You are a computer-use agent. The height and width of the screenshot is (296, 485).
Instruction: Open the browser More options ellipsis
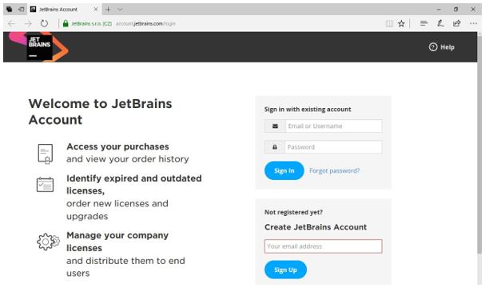[473, 23]
